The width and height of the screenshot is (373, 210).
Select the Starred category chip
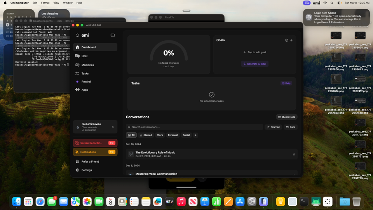coord(146,135)
